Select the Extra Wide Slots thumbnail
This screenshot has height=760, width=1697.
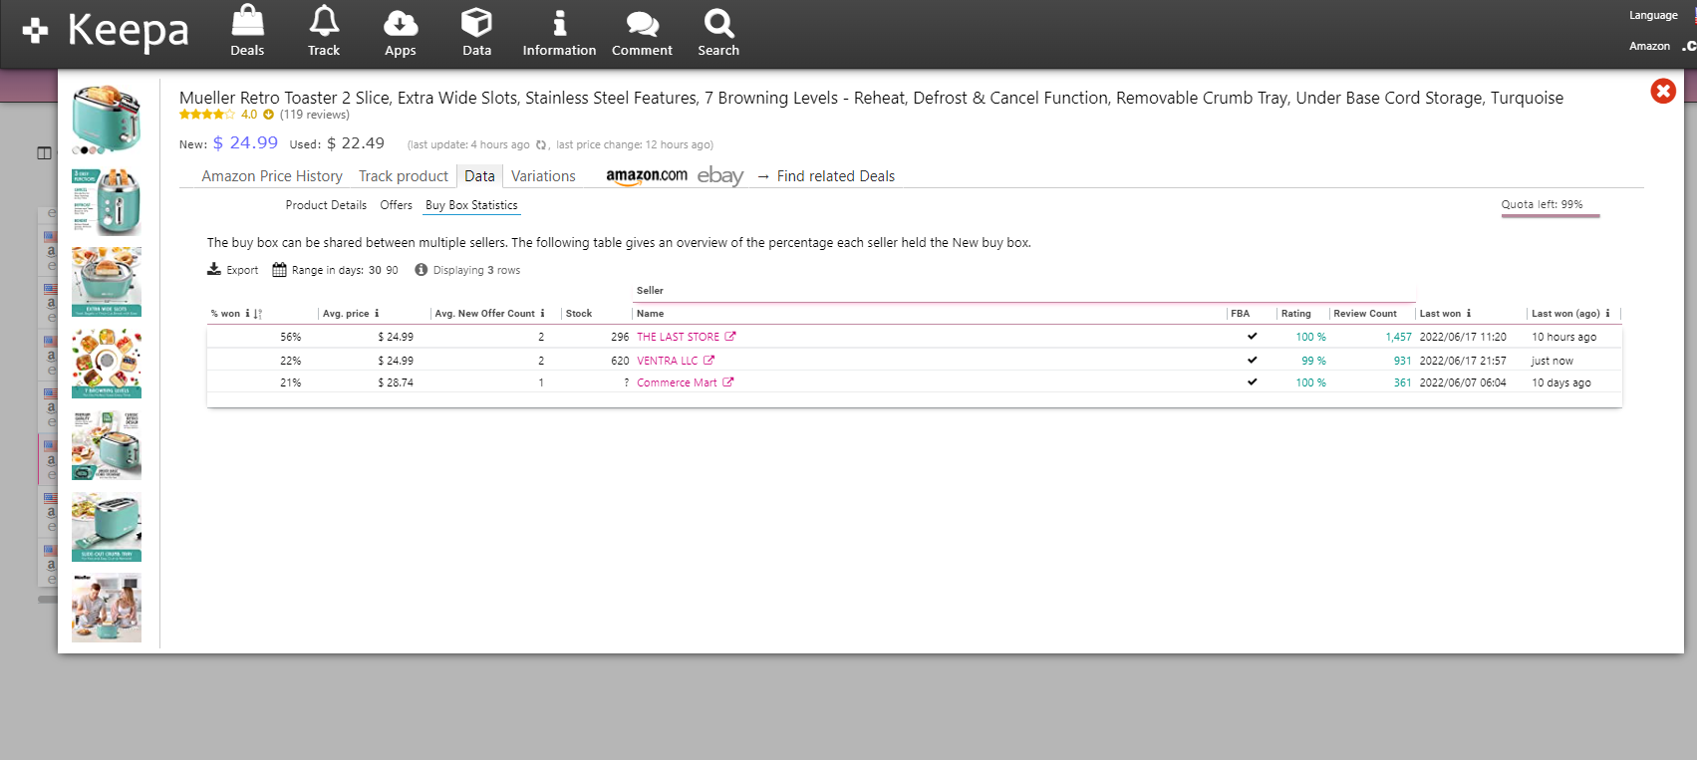(x=107, y=282)
